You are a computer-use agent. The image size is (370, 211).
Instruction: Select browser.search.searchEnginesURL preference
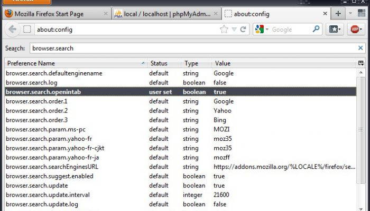click(x=52, y=167)
